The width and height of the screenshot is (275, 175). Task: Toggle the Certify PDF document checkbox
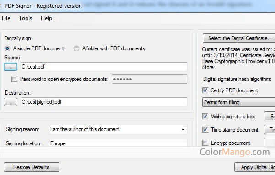(205, 90)
